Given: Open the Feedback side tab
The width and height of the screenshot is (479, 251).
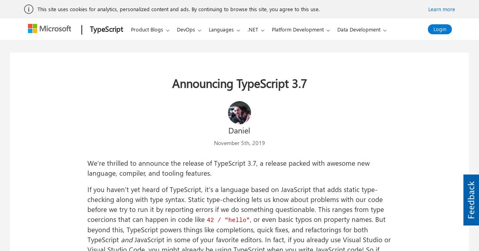Looking at the screenshot, I should click(x=471, y=200).
